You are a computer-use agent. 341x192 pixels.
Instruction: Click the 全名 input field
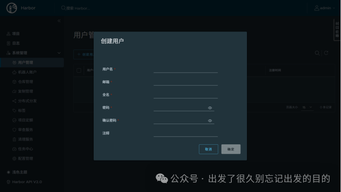click(x=186, y=95)
